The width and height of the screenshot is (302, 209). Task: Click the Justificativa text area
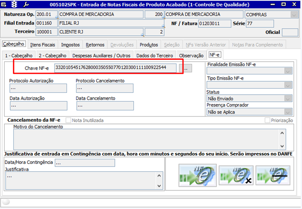(x=81, y=180)
